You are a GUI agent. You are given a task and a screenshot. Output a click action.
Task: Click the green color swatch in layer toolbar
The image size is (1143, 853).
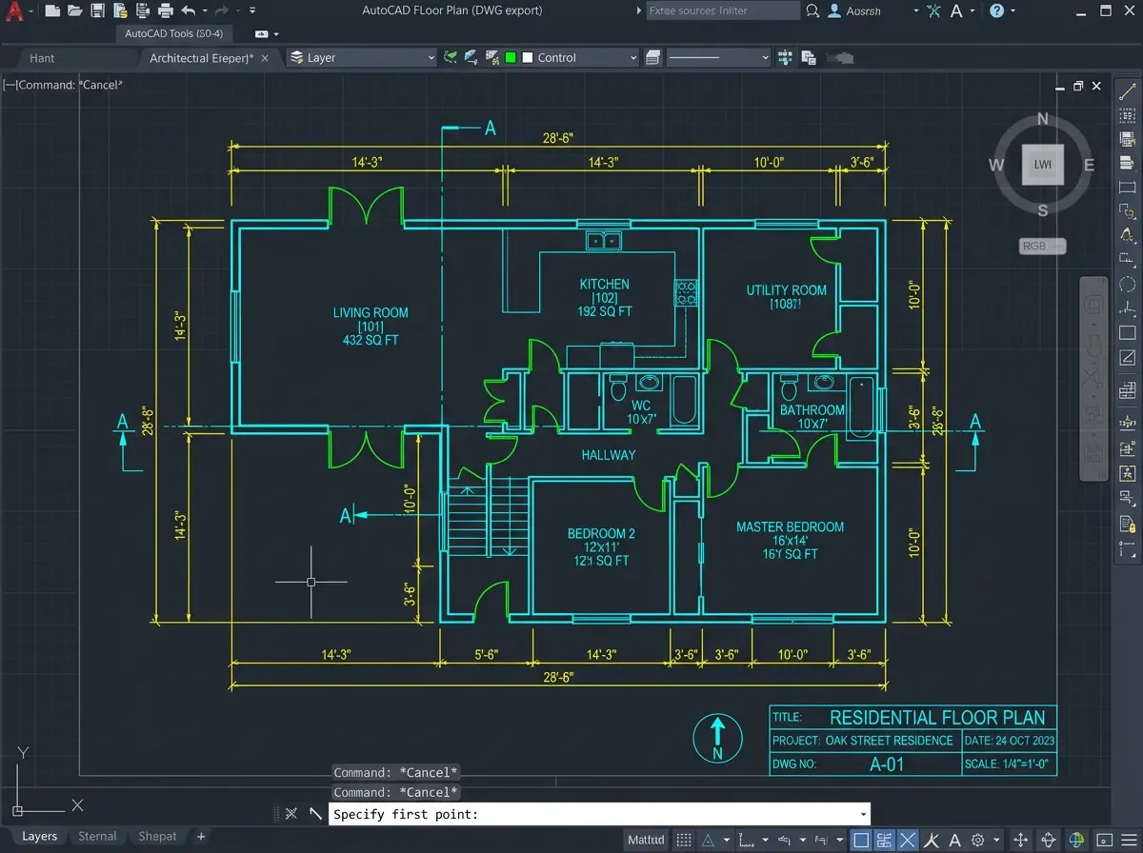[x=511, y=58]
